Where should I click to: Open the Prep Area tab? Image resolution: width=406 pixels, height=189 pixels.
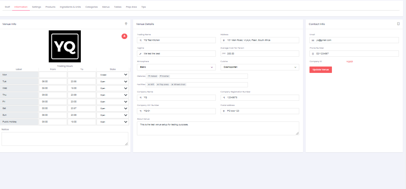131,7
